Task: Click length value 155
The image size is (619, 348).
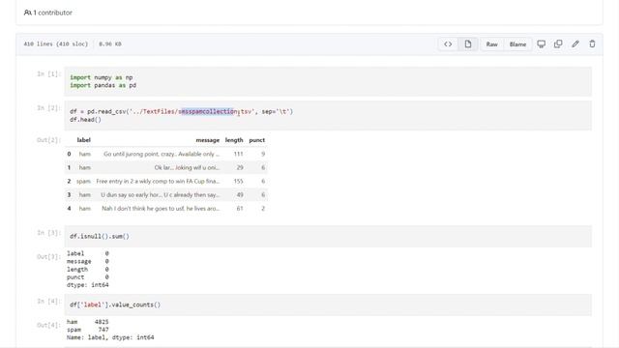Action: (238, 181)
